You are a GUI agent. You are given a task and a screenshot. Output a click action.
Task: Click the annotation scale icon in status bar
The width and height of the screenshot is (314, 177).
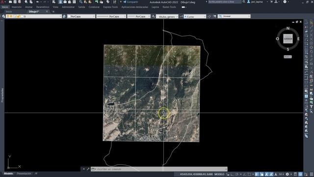click(x=276, y=174)
